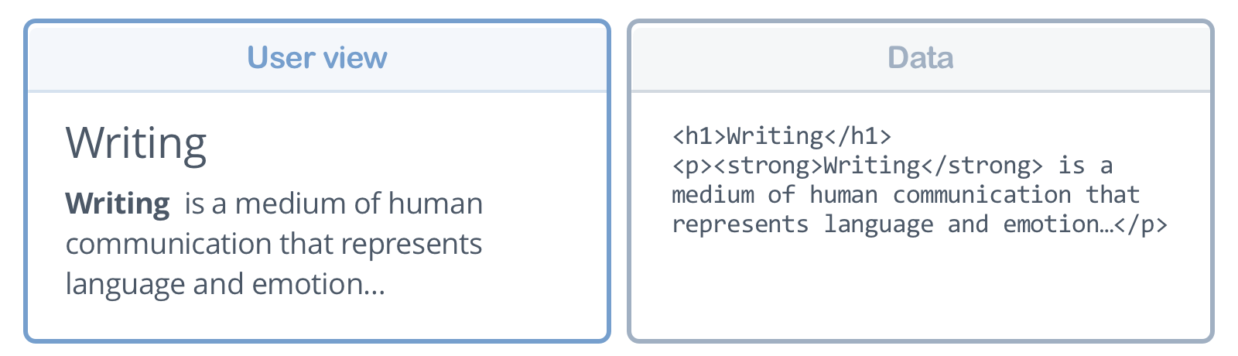Screen dimensions: 1238x356
Task: Click the closing </p> tag in the code
Action: point(1140,225)
